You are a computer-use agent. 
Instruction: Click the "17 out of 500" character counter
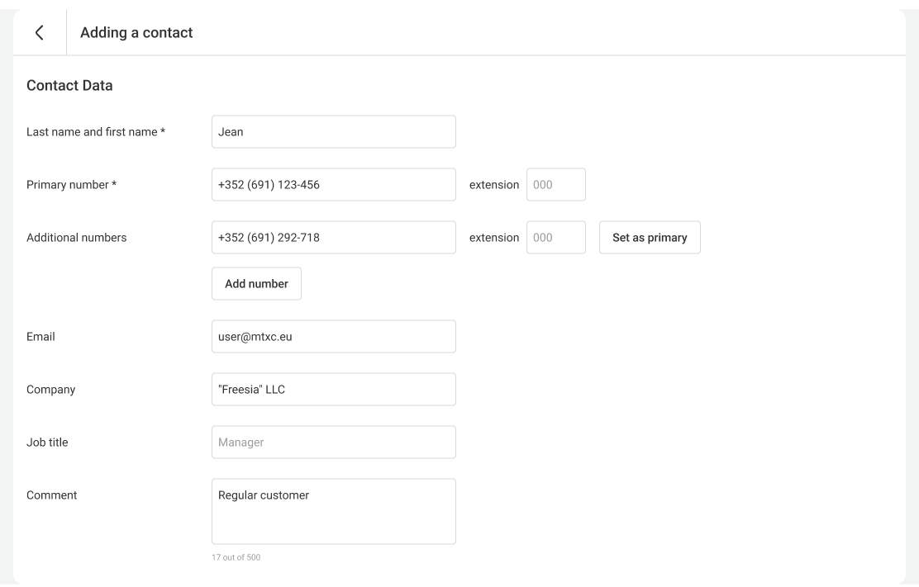[x=236, y=558]
